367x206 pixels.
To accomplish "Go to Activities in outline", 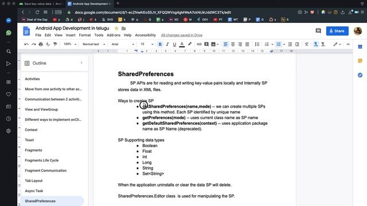I will click(32, 79).
